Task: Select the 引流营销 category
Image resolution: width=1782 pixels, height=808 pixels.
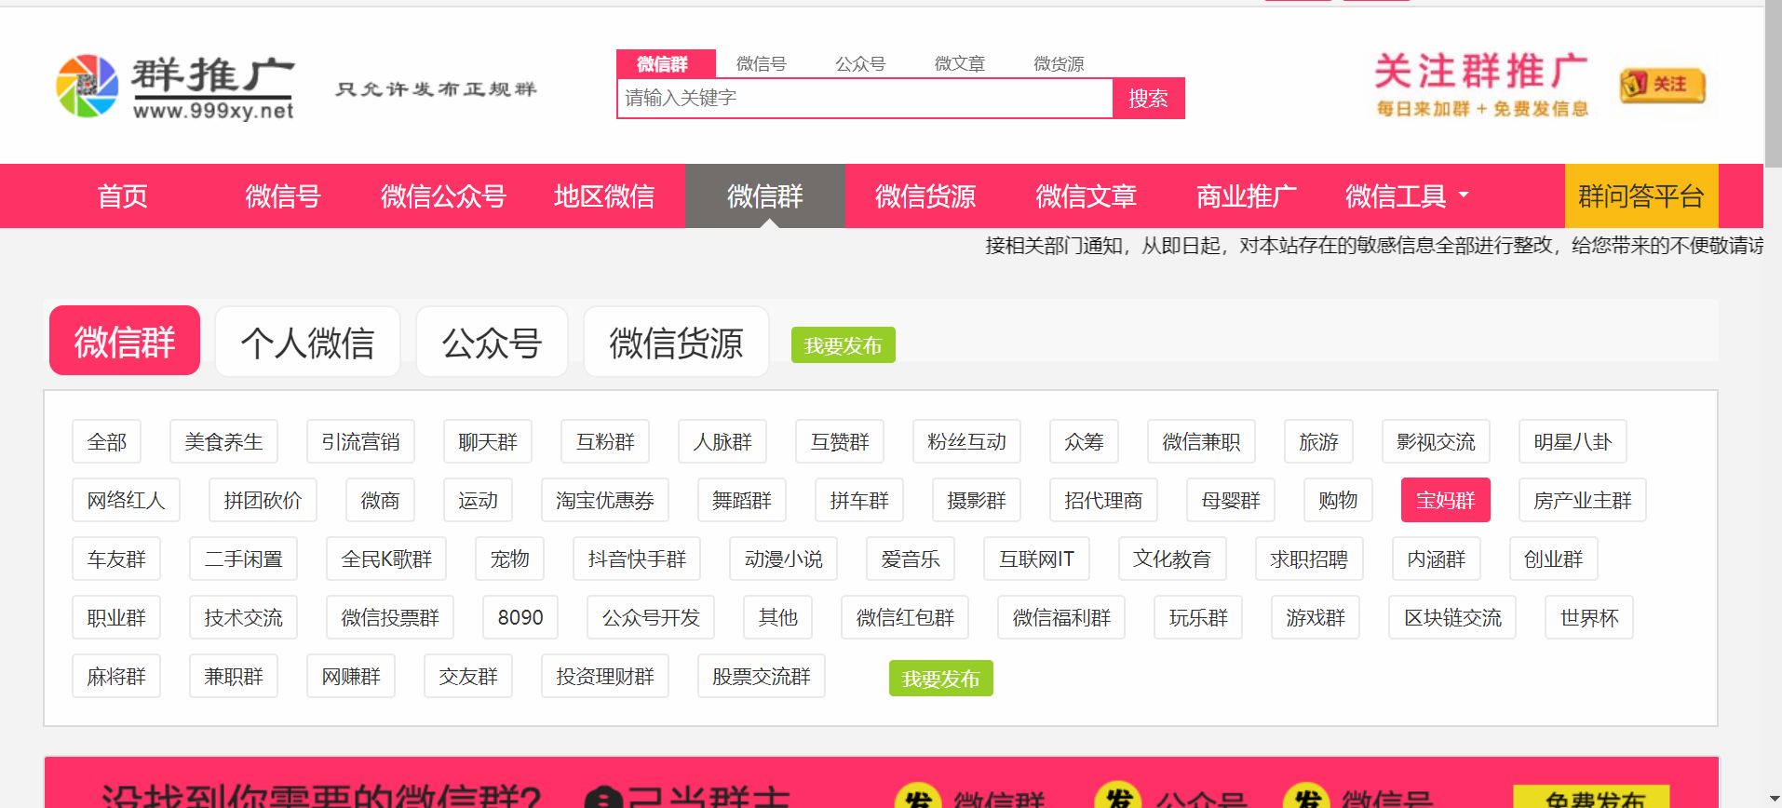Action: tap(360, 441)
